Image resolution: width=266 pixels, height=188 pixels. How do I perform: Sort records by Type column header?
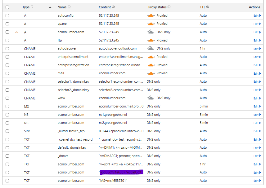coord(26,7)
